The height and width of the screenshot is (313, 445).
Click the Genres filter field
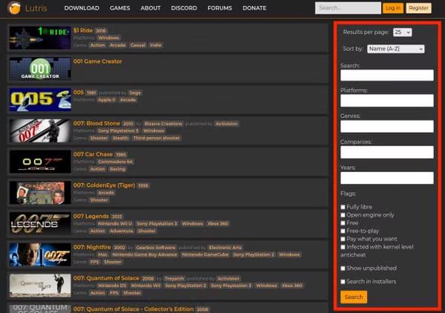coord(387,126)
